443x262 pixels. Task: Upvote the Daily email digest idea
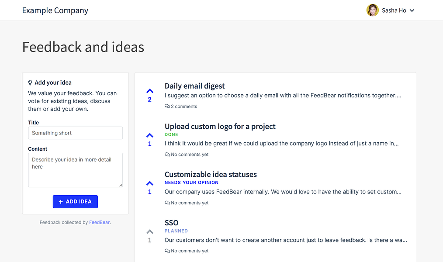pyautogui.click(x=150, y=91)
